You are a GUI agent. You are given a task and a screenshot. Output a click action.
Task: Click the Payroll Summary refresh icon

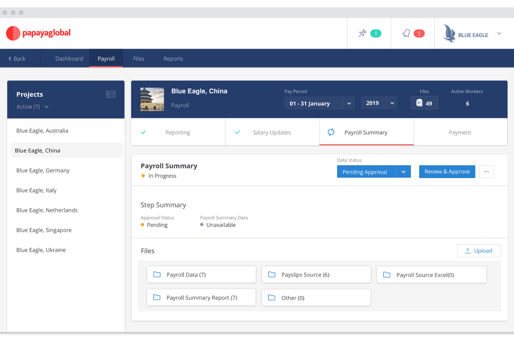coord(331,132)
